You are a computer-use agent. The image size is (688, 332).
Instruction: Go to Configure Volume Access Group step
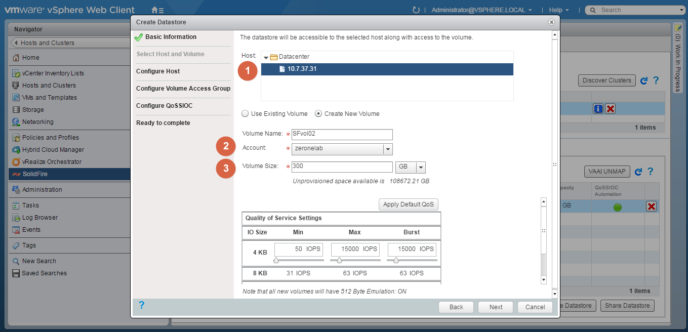(183, 89)
